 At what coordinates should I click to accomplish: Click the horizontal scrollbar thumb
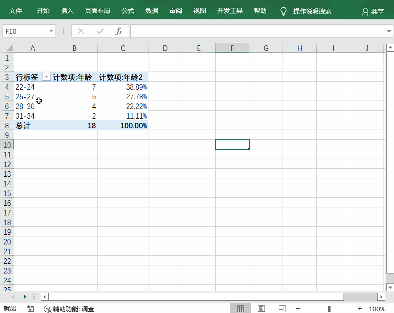pos(196,297)
